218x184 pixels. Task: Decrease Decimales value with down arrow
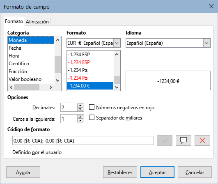[x=80, y=109]
